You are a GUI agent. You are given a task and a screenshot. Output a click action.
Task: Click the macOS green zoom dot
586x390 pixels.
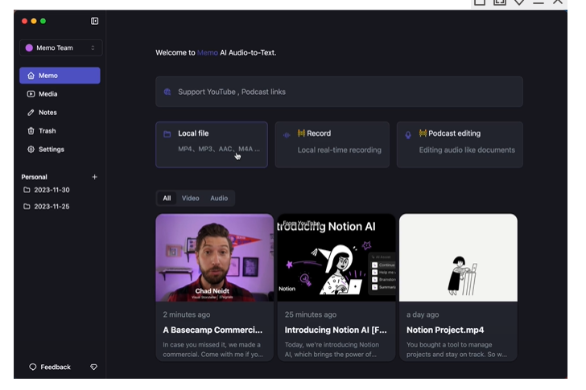point(43,21)
